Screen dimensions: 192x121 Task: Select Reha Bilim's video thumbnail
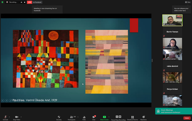(172, 43)
